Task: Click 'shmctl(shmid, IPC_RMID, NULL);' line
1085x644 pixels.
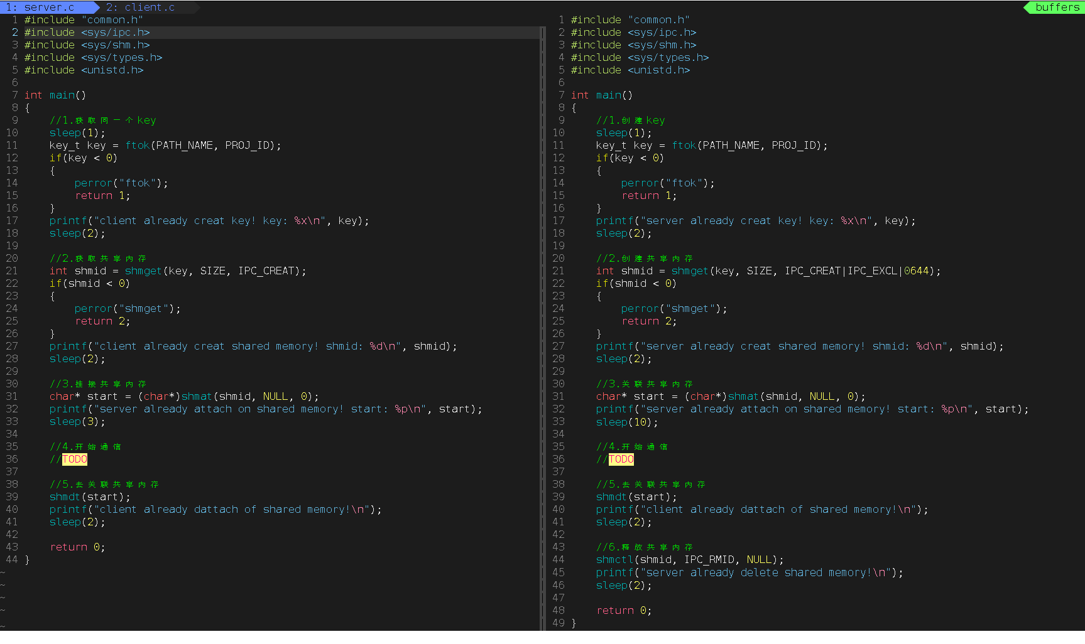Action: (690, 559)
